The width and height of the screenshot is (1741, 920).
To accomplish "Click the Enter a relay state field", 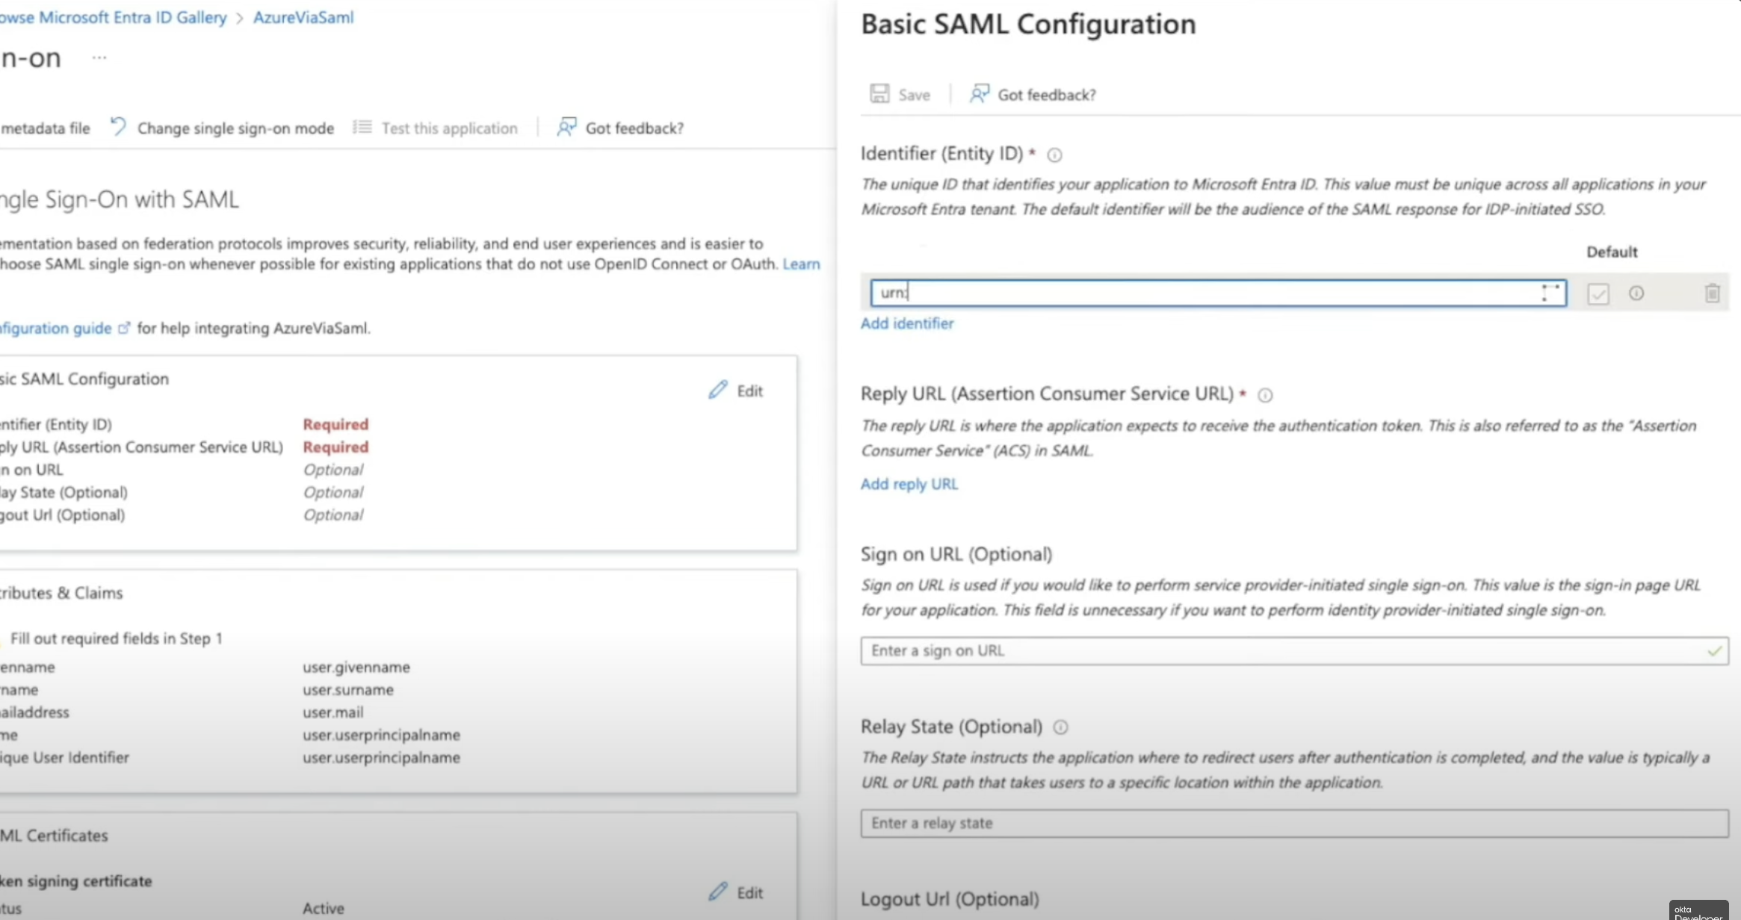I will (1293, 823).
